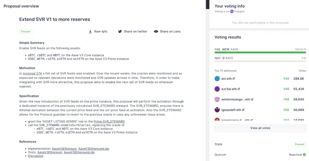309x161 pixels.
Task: Click the Raw-Ipfs download icon
Action: click(x=90, y=31)
